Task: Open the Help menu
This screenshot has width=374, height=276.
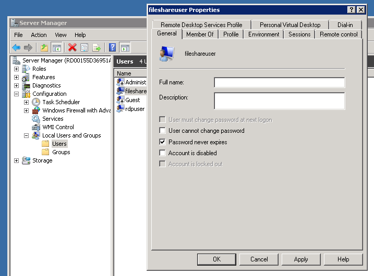Action: tap(80, 35)
